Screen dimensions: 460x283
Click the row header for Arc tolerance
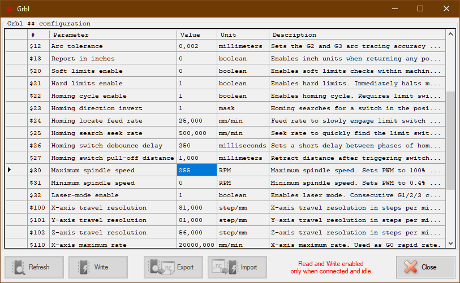coord(16,46)
